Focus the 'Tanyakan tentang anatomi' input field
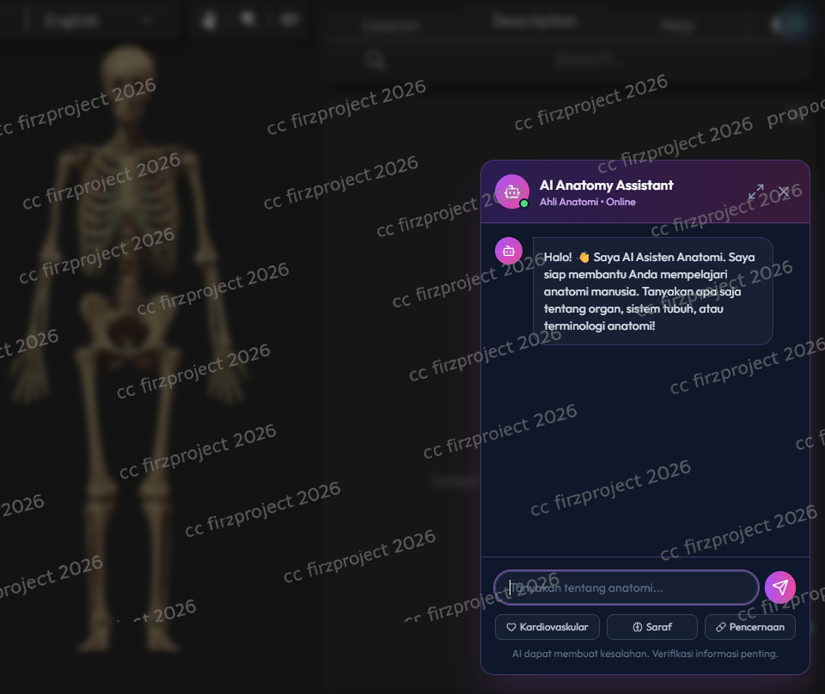 coord(626,587)
